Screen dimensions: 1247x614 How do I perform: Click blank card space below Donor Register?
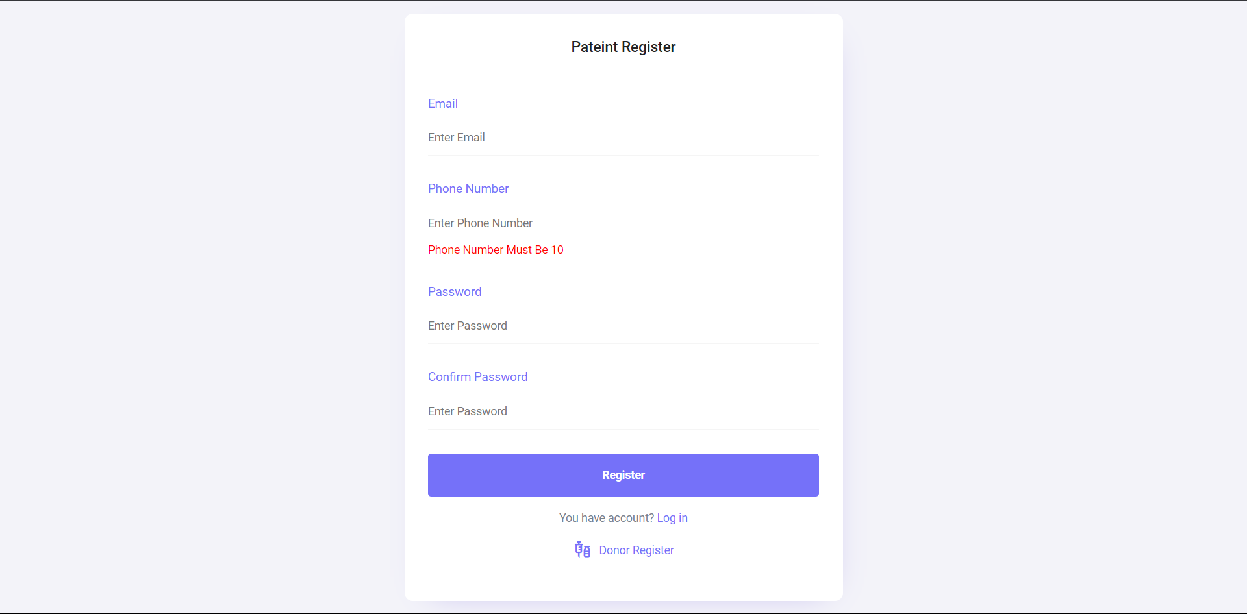coord(623,582)
